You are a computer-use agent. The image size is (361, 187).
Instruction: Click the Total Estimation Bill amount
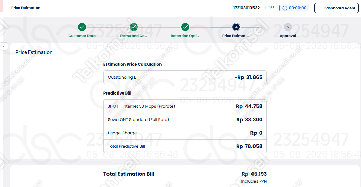[x=254, y=174]
